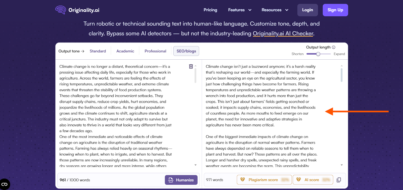Open the Features menu
Image resolution: width=403 pixels, height=190 pixels.
(236, 10)
